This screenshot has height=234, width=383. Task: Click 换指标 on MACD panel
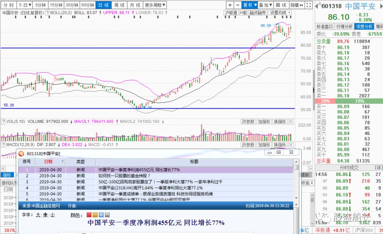coord(280,145)
